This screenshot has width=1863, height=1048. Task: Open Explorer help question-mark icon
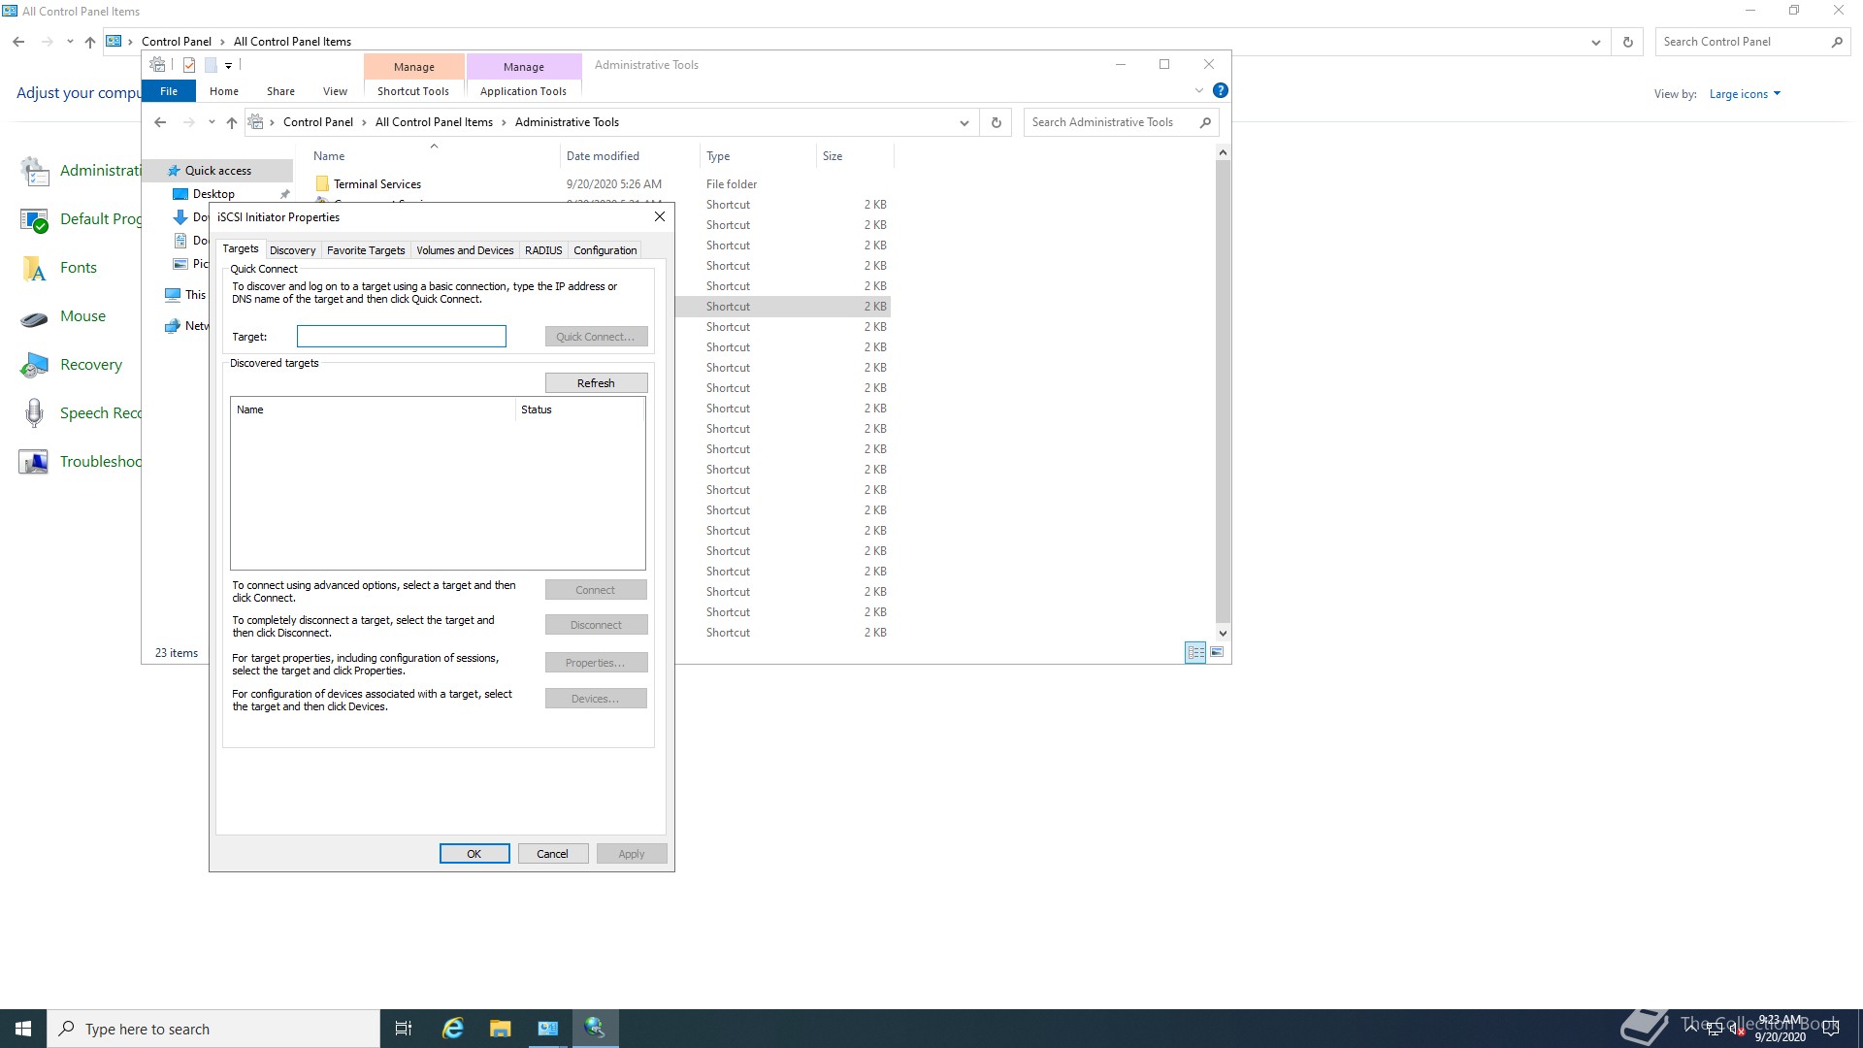point(1221,90)
